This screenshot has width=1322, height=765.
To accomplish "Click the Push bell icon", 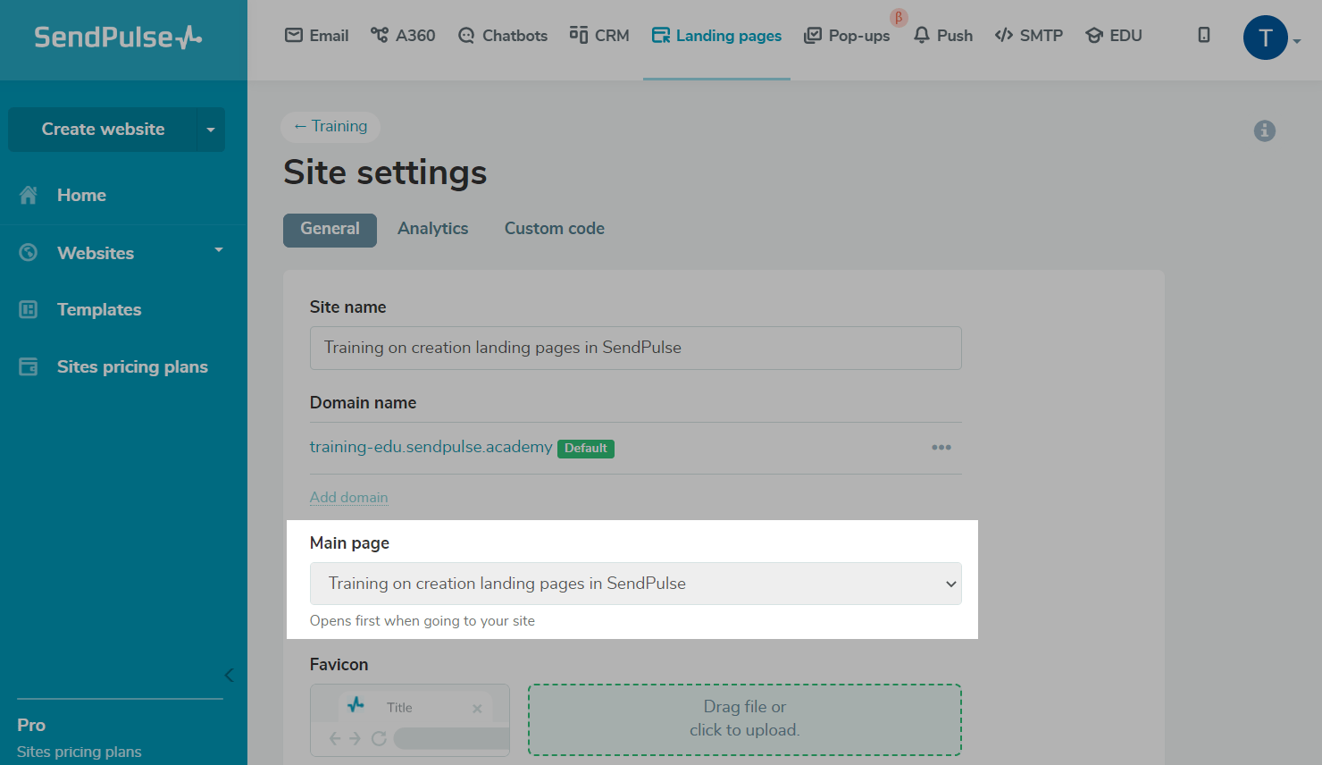I will (922, 35).
